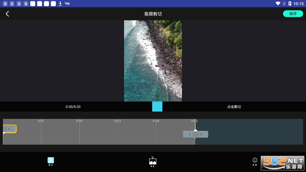
Task: Click timeline at the 0:05 mark
Action: tap(194, 121)
